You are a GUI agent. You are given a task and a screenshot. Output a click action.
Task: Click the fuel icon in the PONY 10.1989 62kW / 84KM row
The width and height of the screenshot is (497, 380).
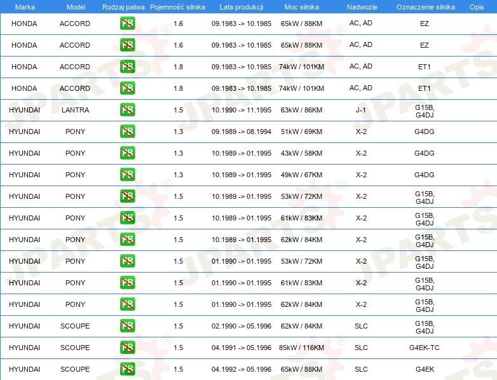pos(127,239)
